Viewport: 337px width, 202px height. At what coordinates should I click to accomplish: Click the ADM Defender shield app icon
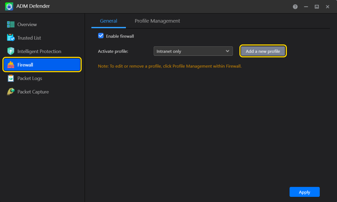coord(9,6)
